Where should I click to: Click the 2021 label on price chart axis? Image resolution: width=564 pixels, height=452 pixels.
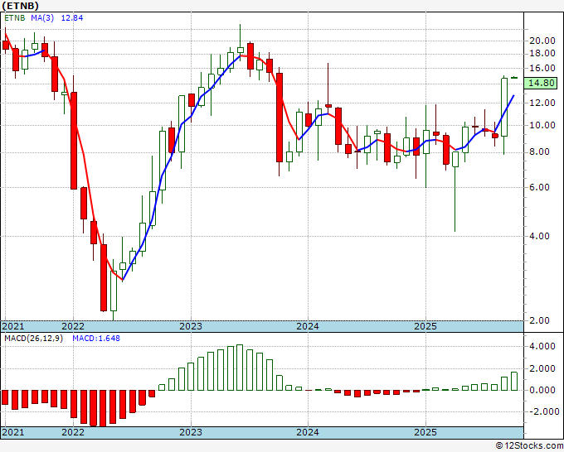(x=13, y=326)
